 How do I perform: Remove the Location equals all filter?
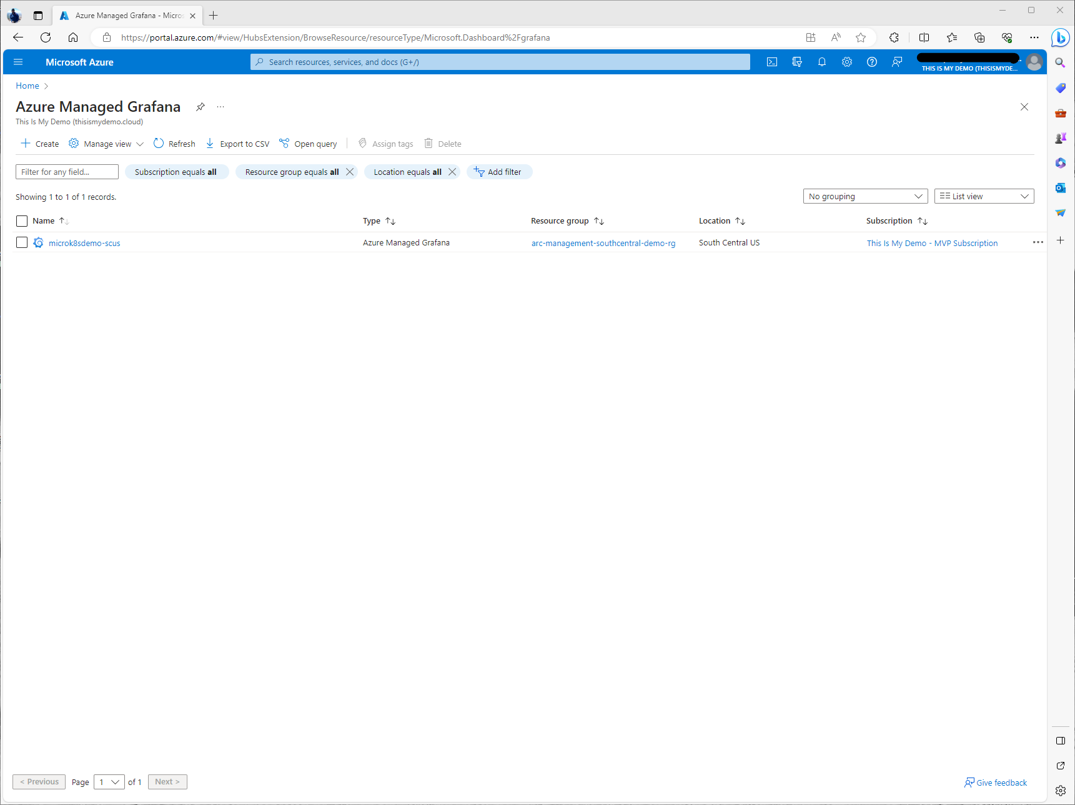click(452, 172)
